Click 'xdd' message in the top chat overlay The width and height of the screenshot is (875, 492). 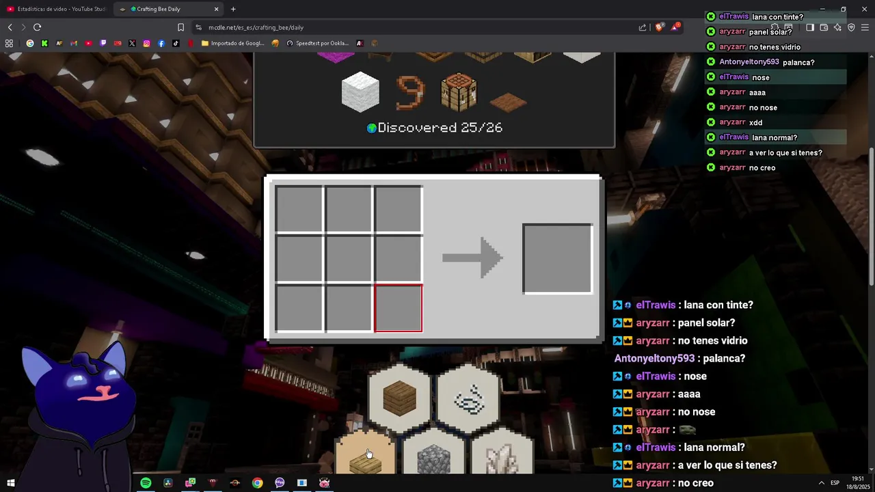(755, 122)
